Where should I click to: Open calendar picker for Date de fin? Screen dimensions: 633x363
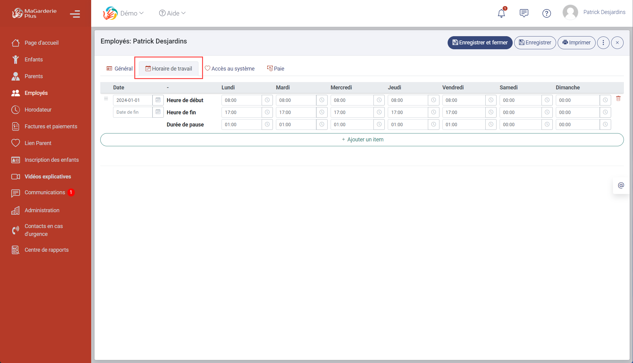pyautogui.click(x=158, y=112)
